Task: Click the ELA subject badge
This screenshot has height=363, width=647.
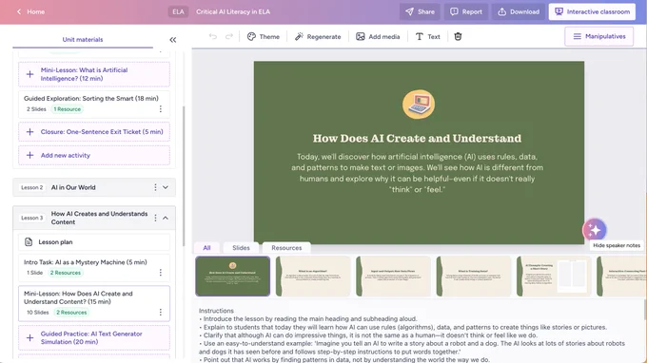Action: pyautogui.click(x=178, y=12)
